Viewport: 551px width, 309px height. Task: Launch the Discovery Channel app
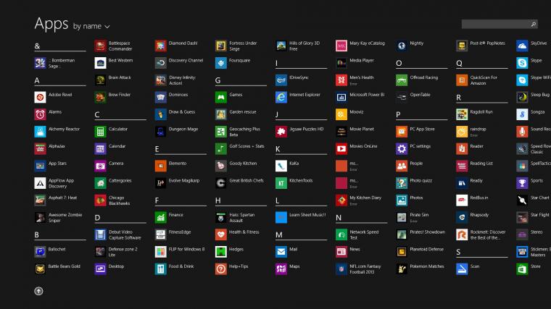point(161,63)
